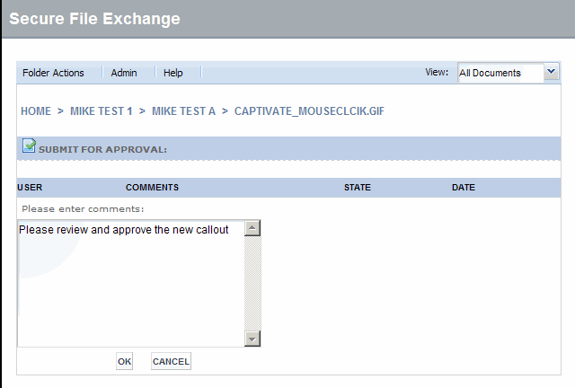Click the DATE column header
This screenshot has width=575, height=388.
[464, 188]
